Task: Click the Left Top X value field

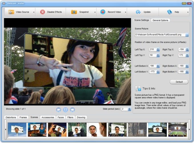Action: tap(153, 49)
